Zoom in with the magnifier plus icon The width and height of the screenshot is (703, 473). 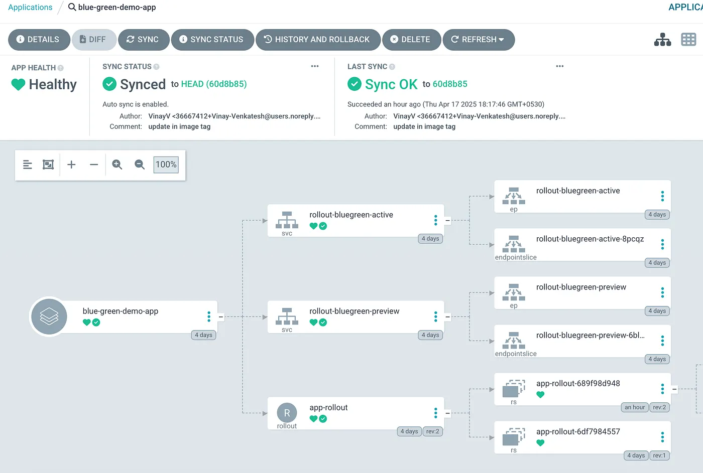117,165
